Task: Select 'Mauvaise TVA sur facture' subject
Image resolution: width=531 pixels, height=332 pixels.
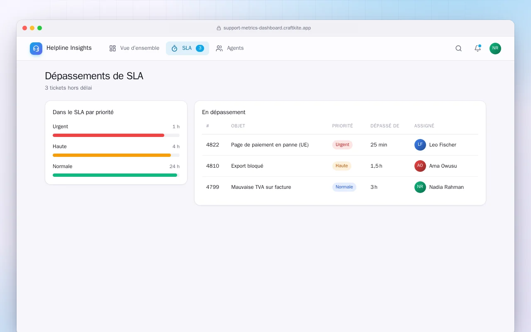Action: [x=261, y=187]
